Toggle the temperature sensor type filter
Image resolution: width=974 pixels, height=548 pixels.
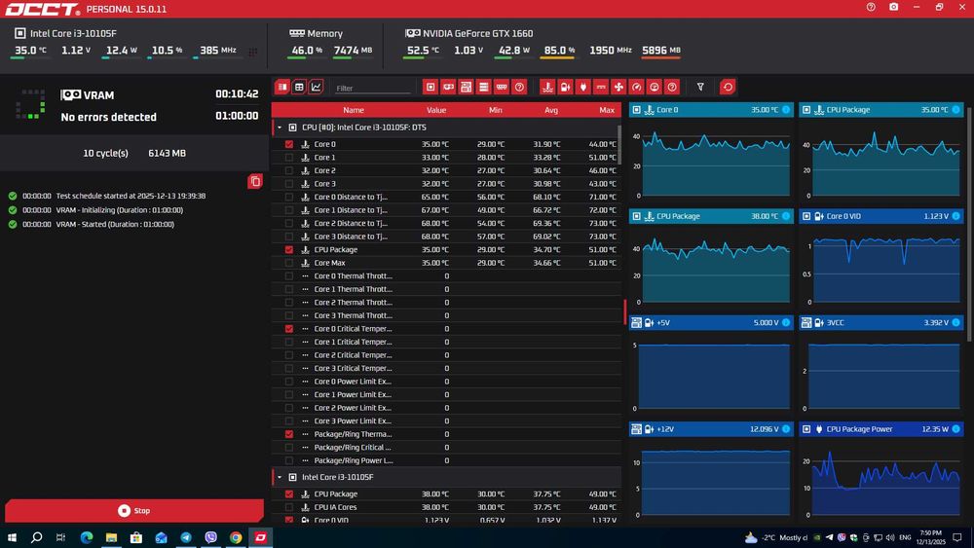(547, 87)
